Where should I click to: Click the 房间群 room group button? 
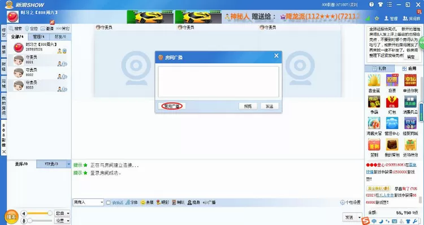pos(412,19)
